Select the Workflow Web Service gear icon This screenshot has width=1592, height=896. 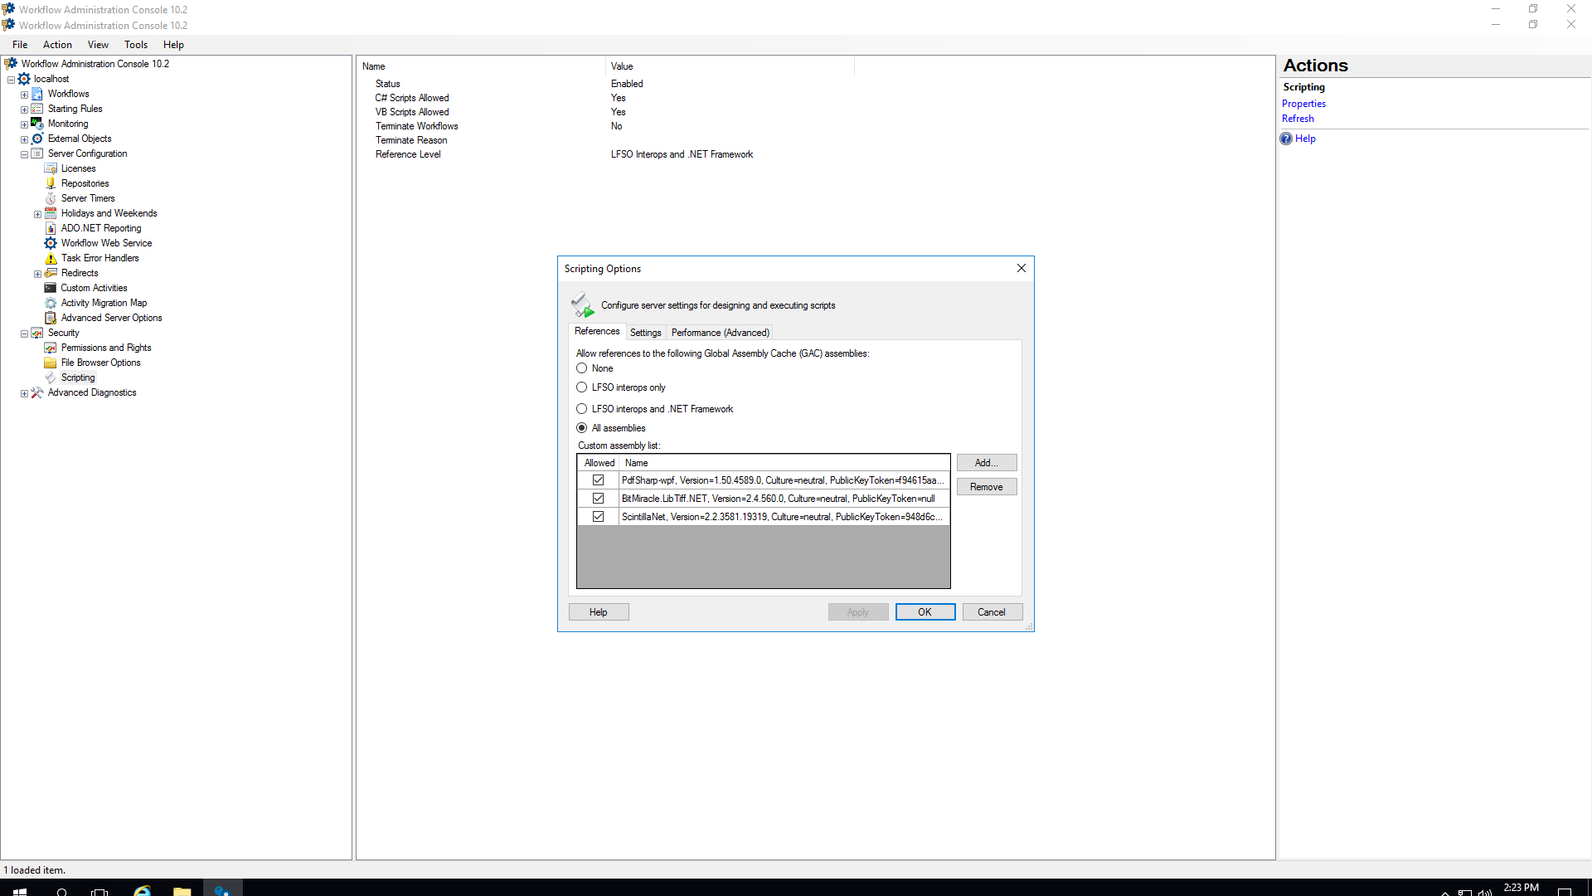pos(51,244)
